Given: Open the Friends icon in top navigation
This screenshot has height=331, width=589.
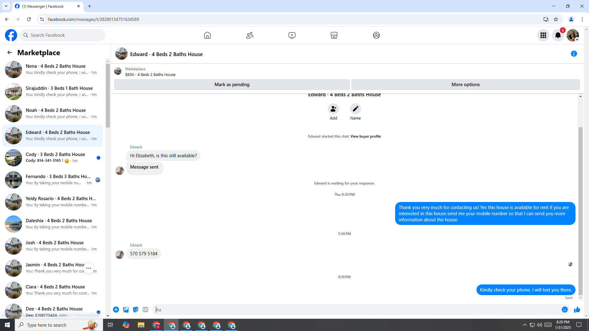Looking at the screenshot, I should click(x=250, y=35).
